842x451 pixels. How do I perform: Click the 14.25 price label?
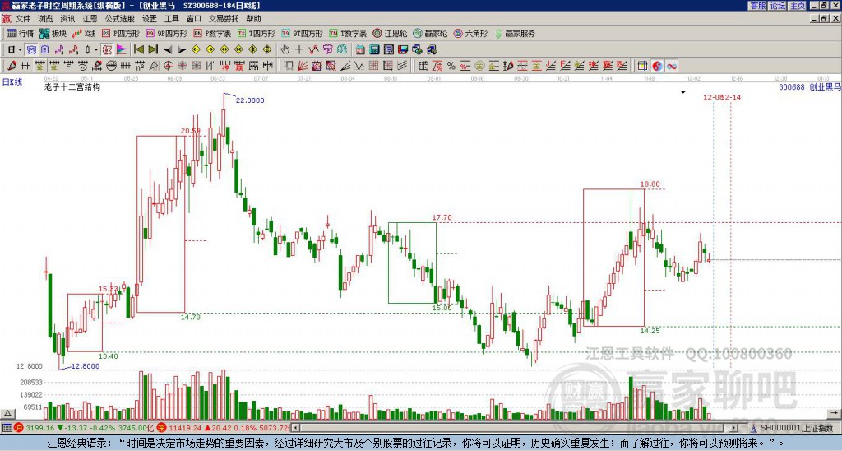click(x=650, y=331)
